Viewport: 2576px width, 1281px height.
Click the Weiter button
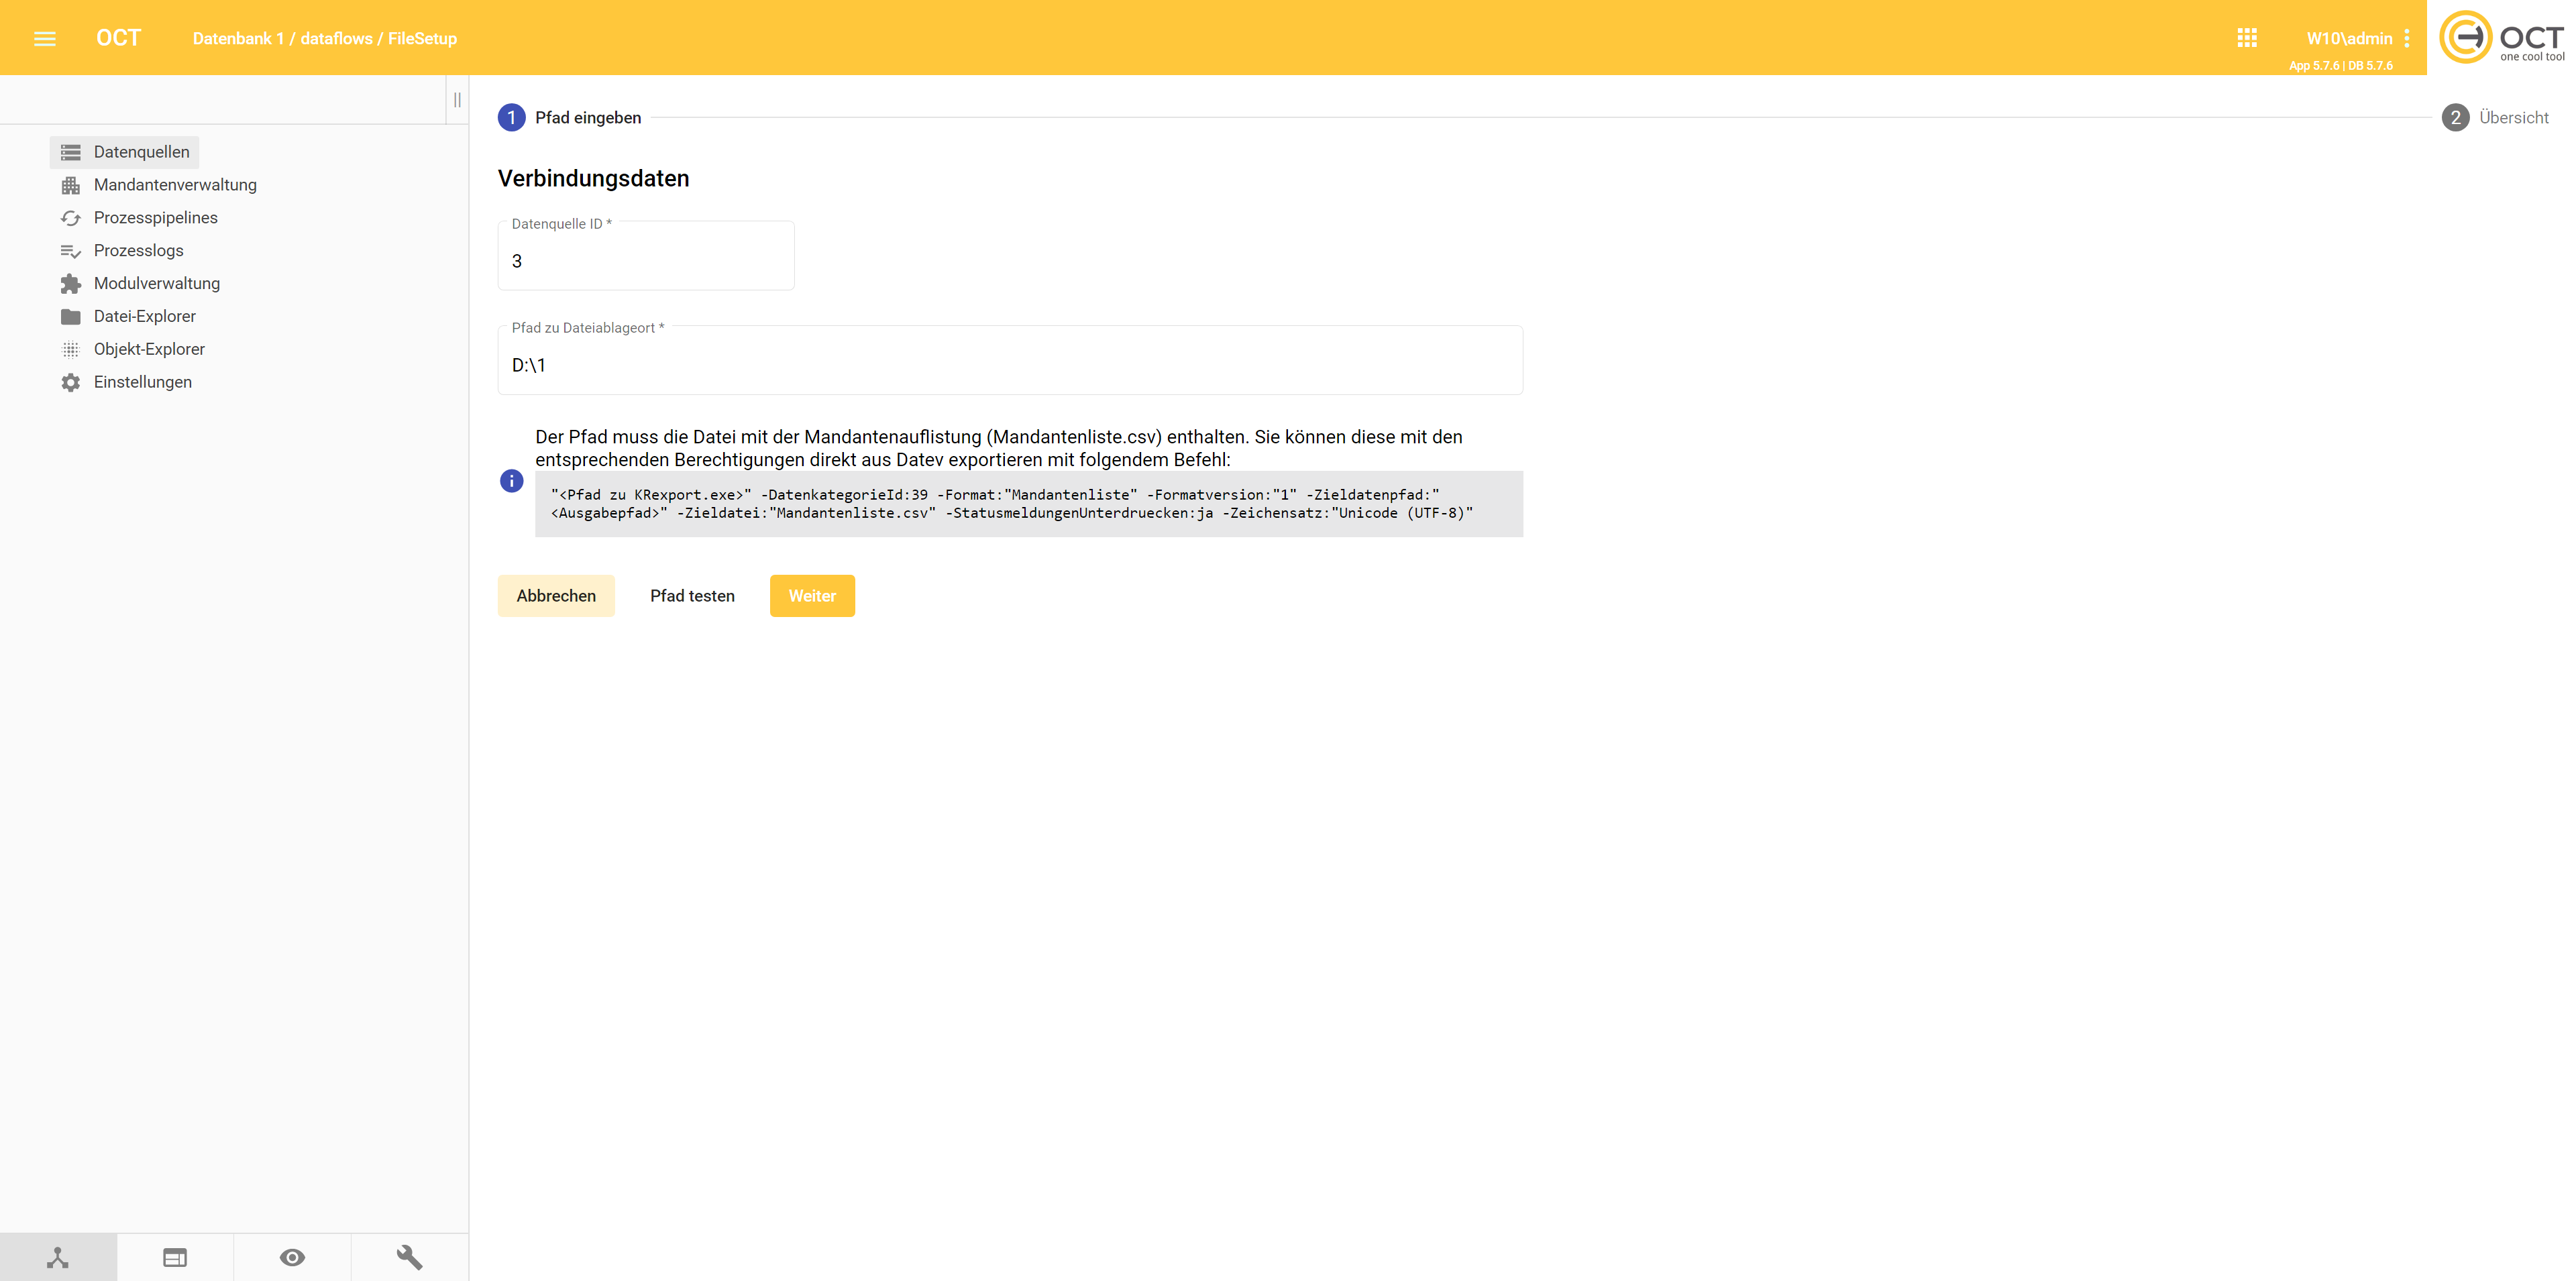(x=812, y=596)
